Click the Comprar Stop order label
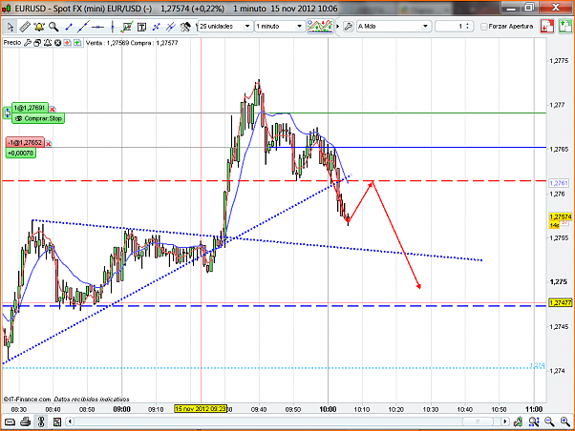This screenshot has width=575, height=431. pyautogui.click(x=38, y=118)
